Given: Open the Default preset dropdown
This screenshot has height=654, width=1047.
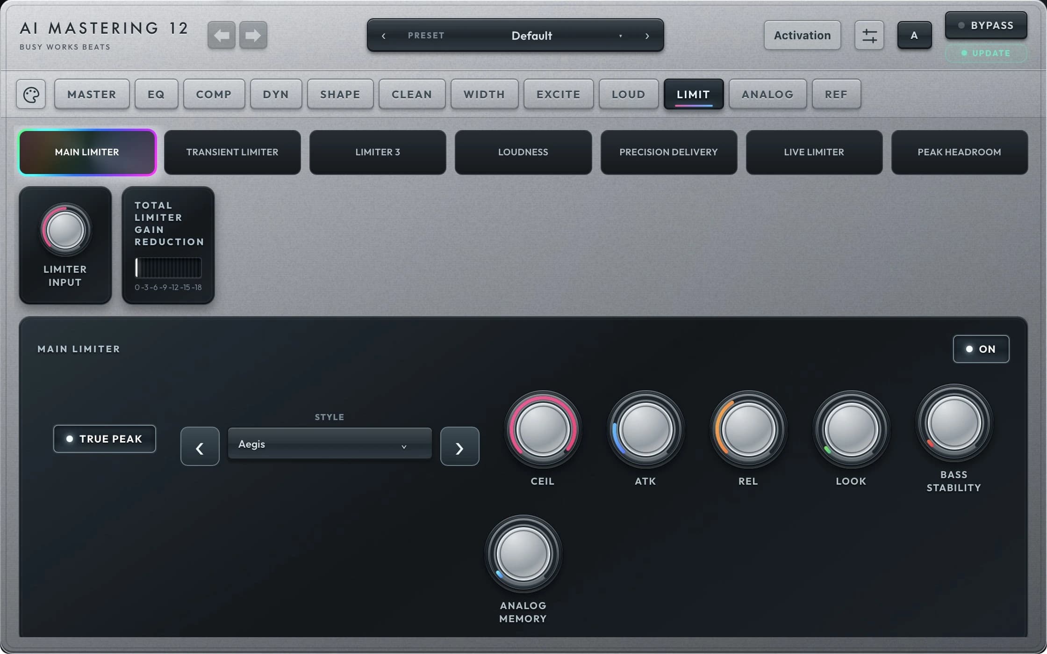Looking at the screenshot, I should [x=531, y=36].
